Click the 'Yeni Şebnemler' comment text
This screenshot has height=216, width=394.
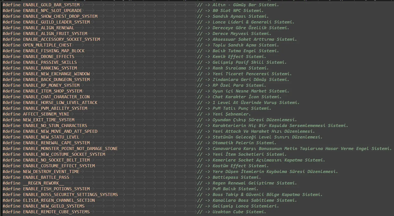click(x=231, y=114)
